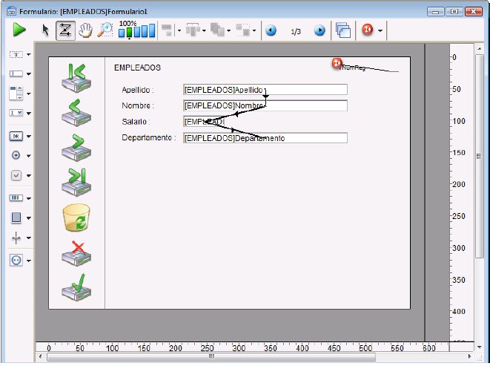490x366 pixels.
Task: Choose the hand pan tool
Action: point(85,30)
